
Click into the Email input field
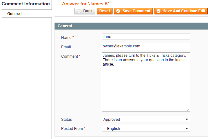(146, 46)
